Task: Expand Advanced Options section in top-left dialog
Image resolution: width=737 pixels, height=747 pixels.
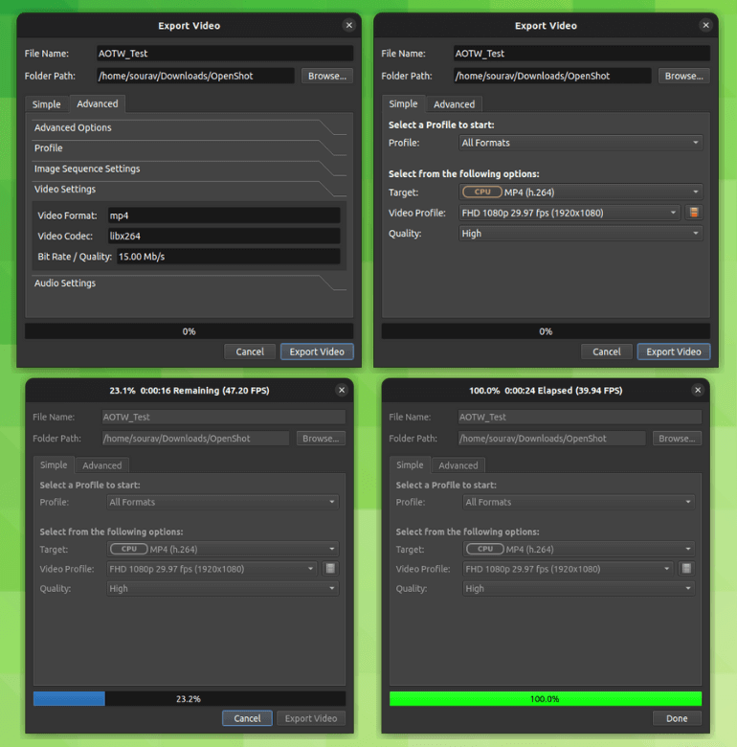Action: coord(189,127)
